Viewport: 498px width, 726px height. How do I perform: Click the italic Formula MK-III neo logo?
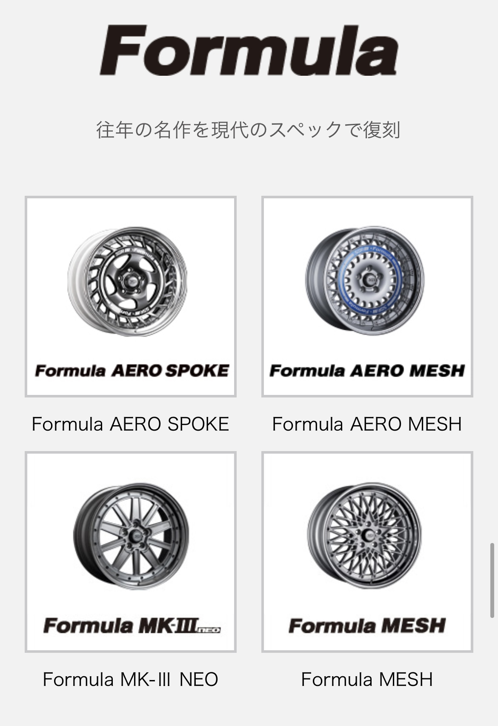click(132, 626)
